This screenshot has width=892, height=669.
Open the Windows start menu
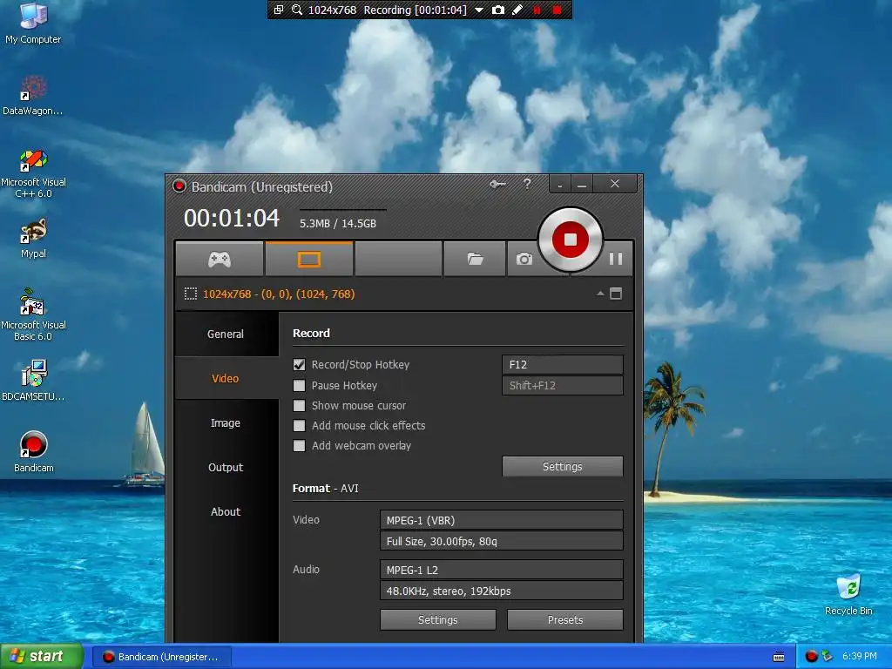tap(42, 656)
